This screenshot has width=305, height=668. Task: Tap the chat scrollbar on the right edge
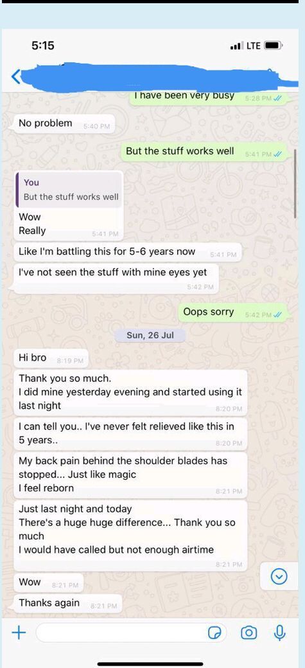click(x=295, y=183)
